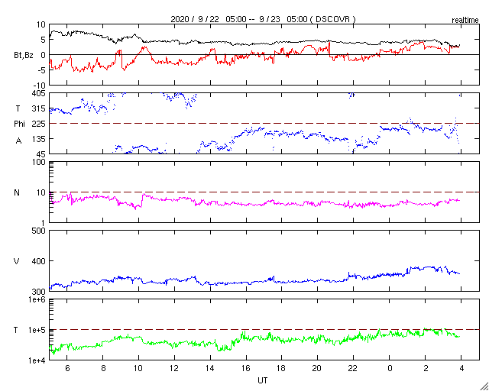Screen dimensions: 489x391
Task: Click the '500' velocity tick label
Action: (39, 231)
